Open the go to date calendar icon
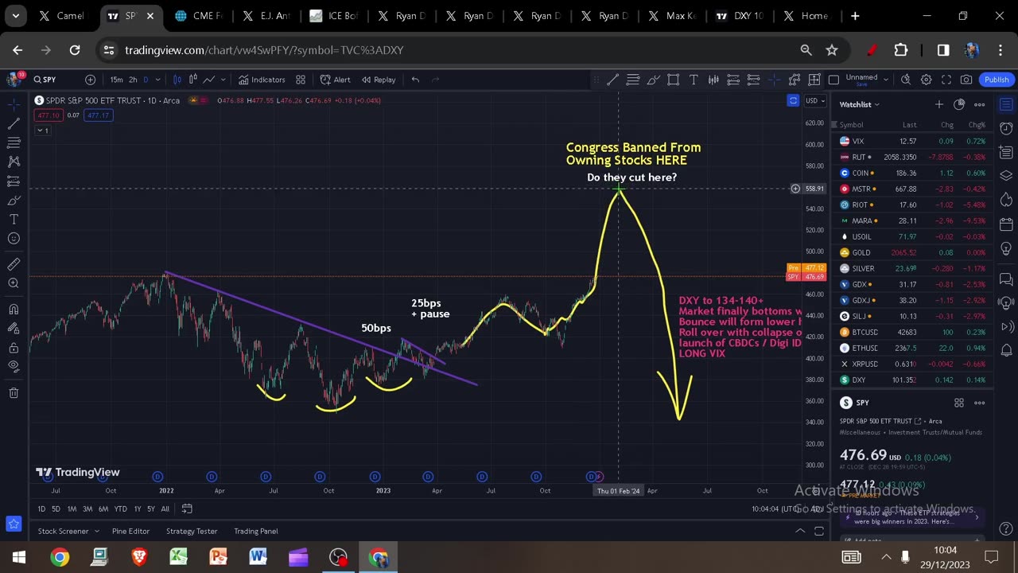1018x573 pixels. click(187, 509)
